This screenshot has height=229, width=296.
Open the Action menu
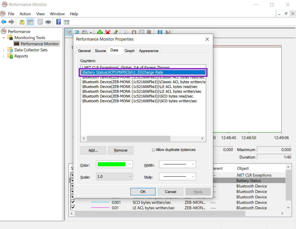(x=25, y=14)
